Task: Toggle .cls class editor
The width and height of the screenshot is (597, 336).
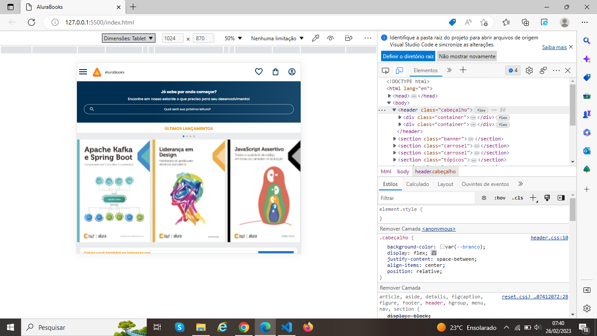Action: pyautogui.click(x=517, y=198)
